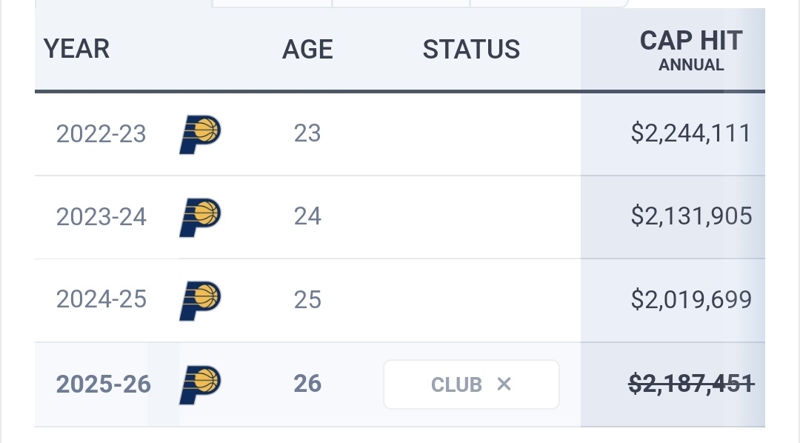
Task: Select the bold 2025-26 season year
Action: pos(103,384)
